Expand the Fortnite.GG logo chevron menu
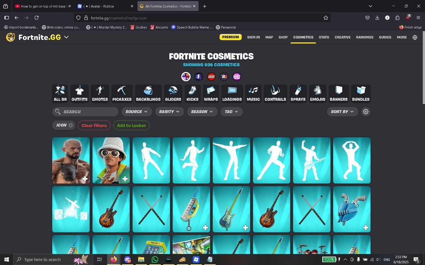Image resolution: width=425 pixels, height=265 pixels. pos(66,37)
